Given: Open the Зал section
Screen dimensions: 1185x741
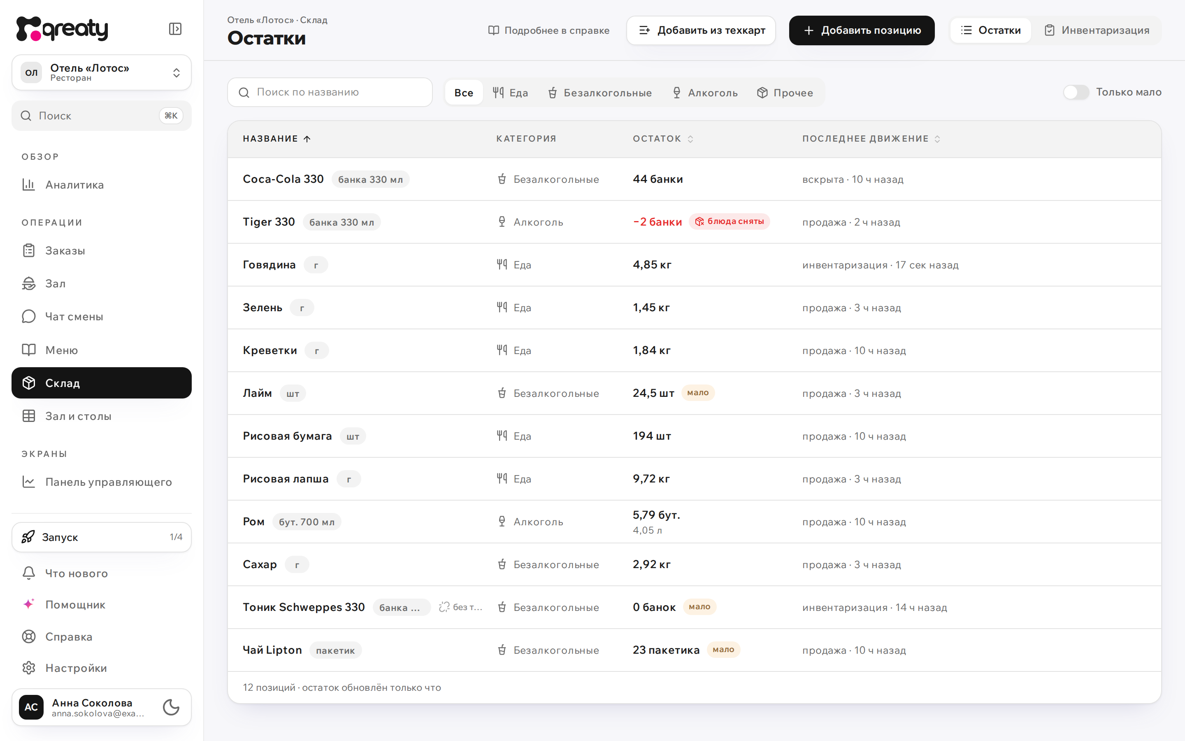Looking at the screenshot, I should 101,283.
